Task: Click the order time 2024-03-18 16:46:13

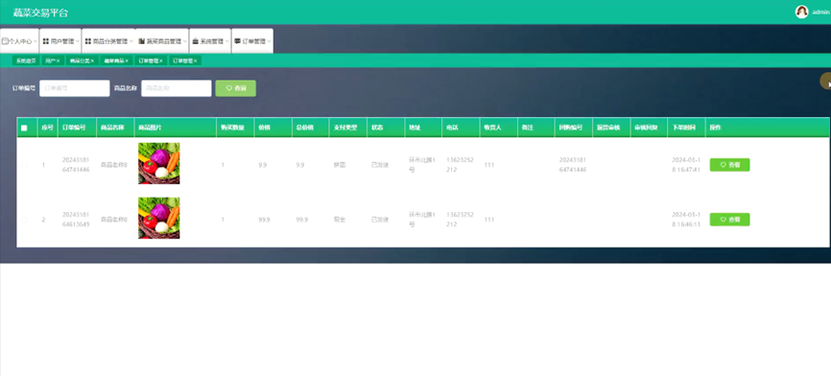Action: [686, 220]
